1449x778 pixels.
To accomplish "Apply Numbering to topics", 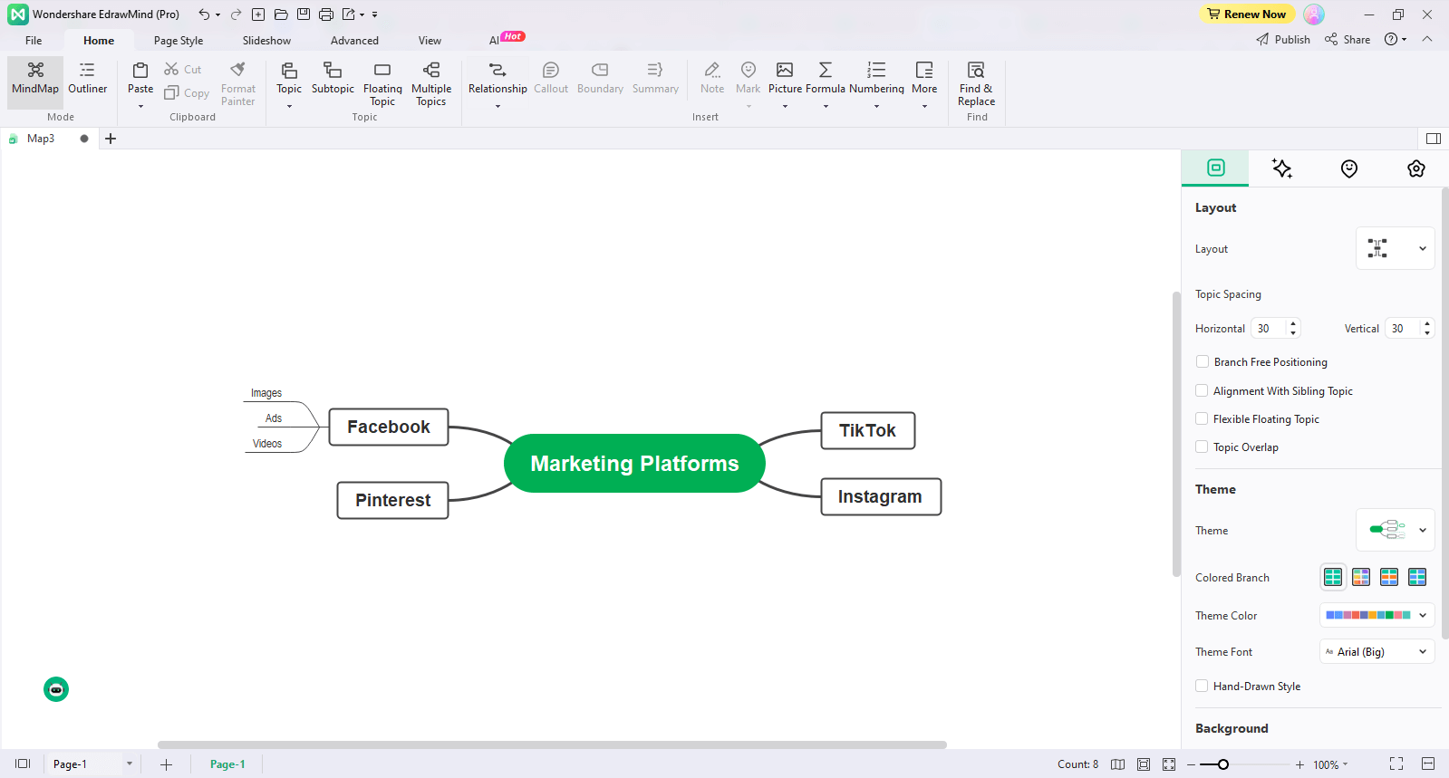I will pos(876,77).
